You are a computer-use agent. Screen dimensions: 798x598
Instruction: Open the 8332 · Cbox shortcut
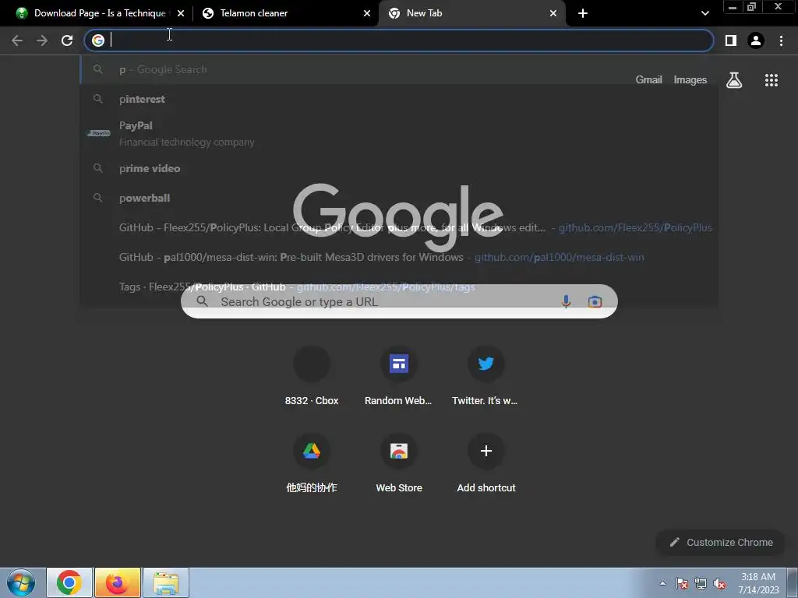tap(312, 377)
